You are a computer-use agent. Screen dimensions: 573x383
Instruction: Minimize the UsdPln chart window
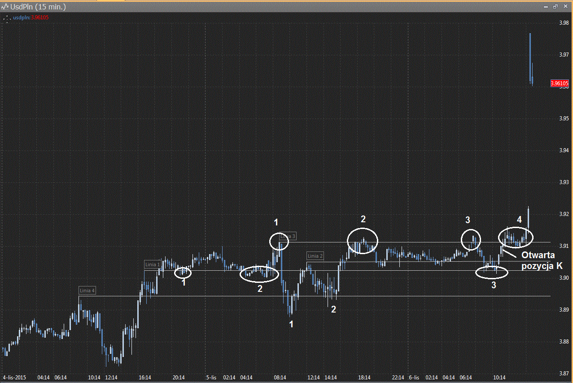pos(546,7)
